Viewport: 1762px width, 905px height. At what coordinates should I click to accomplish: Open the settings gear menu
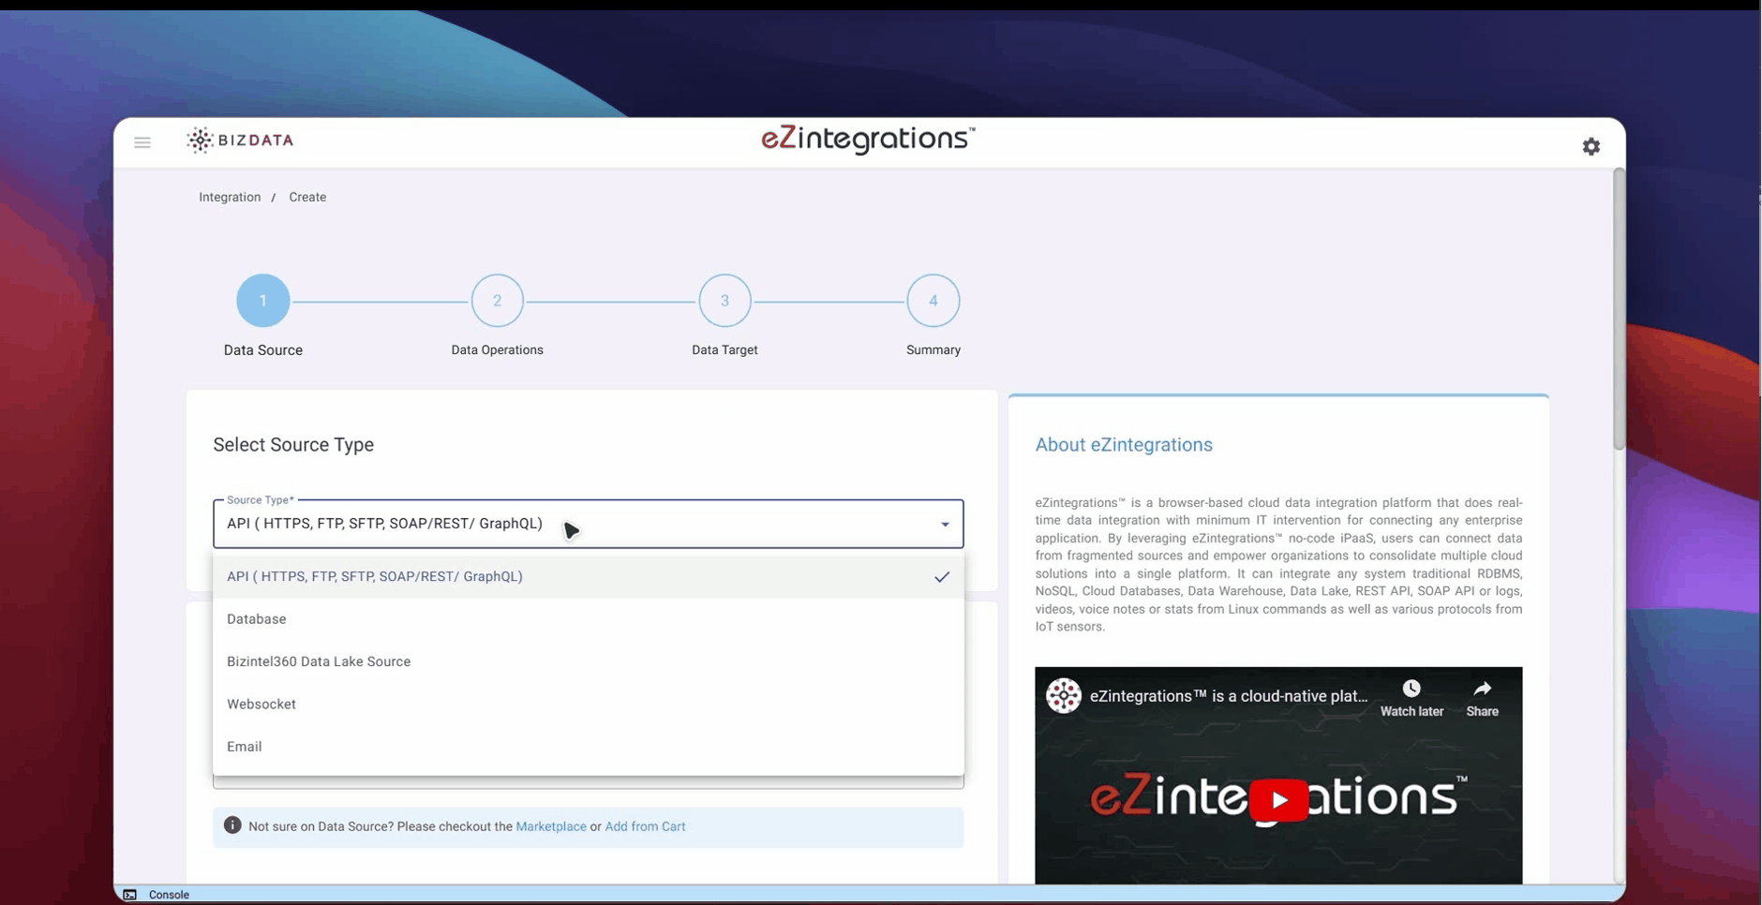1590,146
